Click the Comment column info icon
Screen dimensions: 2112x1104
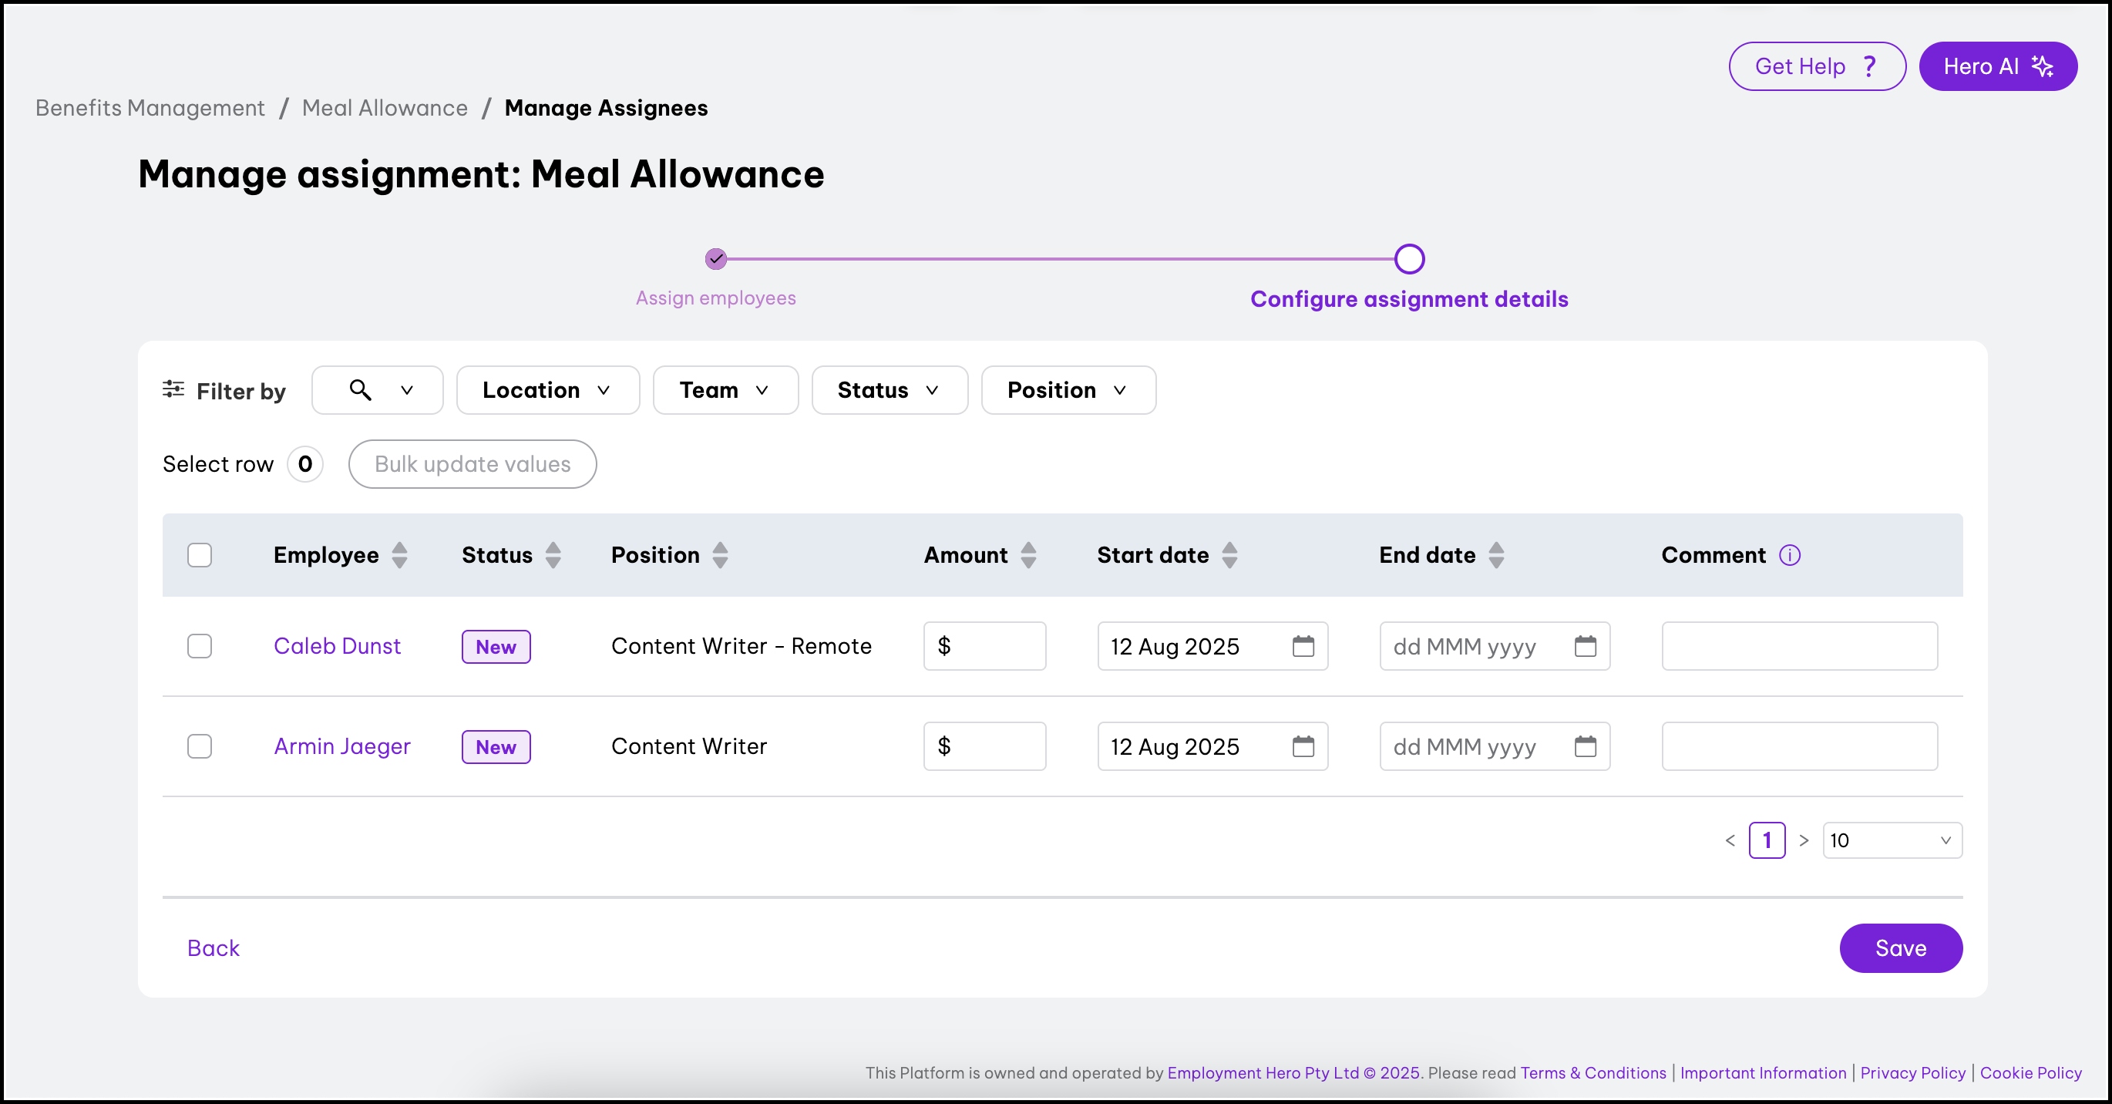pos(1790,555)
